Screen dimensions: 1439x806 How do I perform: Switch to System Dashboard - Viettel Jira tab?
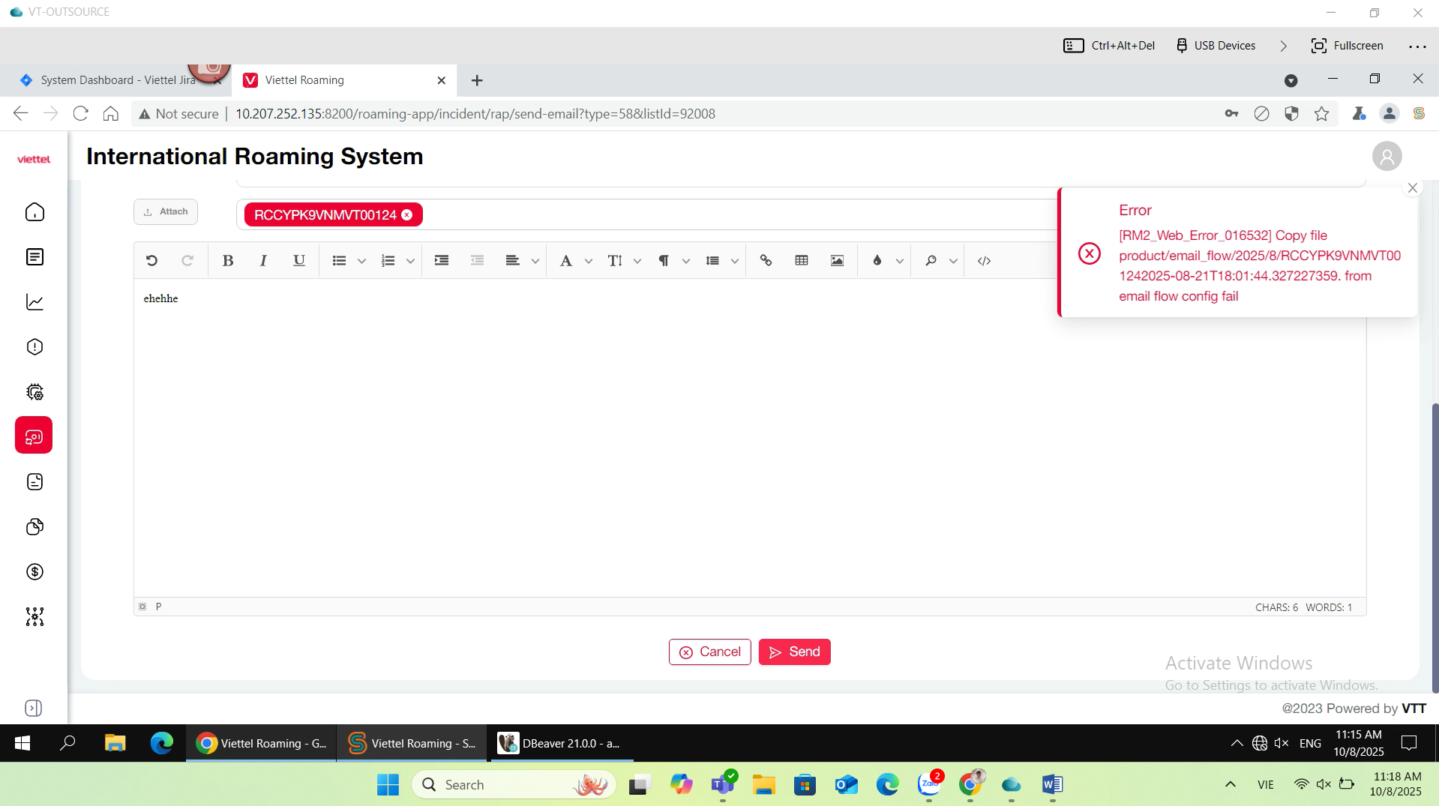pos(112,80)
